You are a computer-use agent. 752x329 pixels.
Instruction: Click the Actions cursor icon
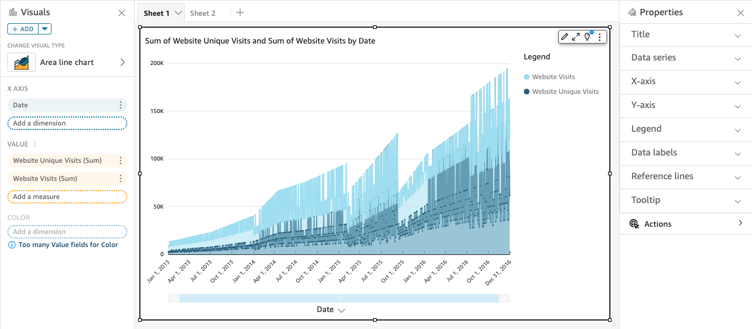coord(634,224)
